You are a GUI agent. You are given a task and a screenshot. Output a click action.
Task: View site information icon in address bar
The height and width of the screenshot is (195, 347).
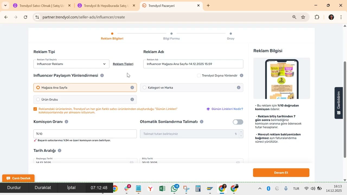[x=37, y=17]
